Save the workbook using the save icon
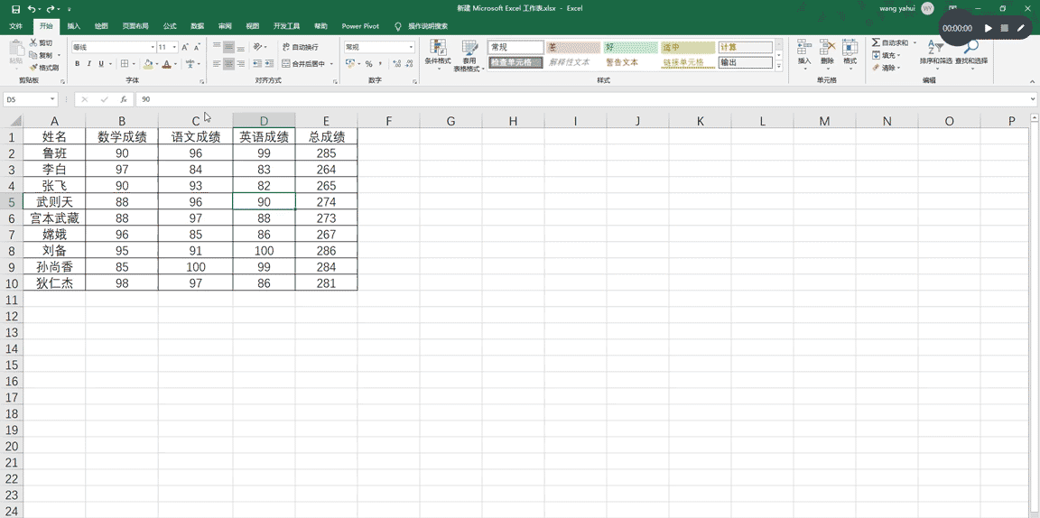This screenshot has height=518, width=1040. (x=16, y=9)
